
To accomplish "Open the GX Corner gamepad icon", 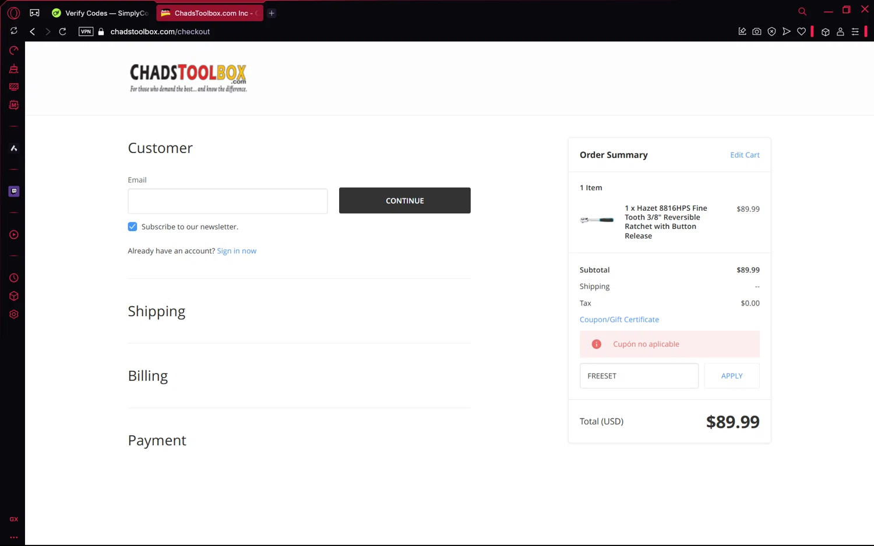I will (35, 13).
